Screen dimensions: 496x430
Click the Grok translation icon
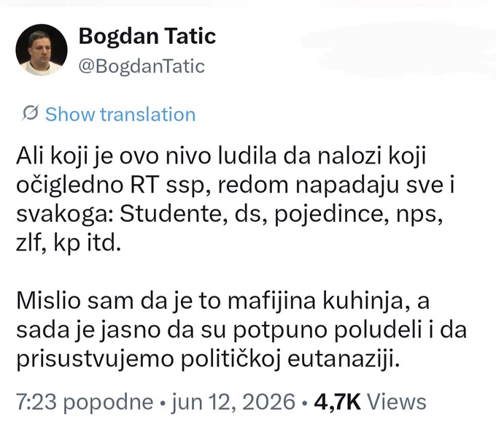click(x=31, y=113)
